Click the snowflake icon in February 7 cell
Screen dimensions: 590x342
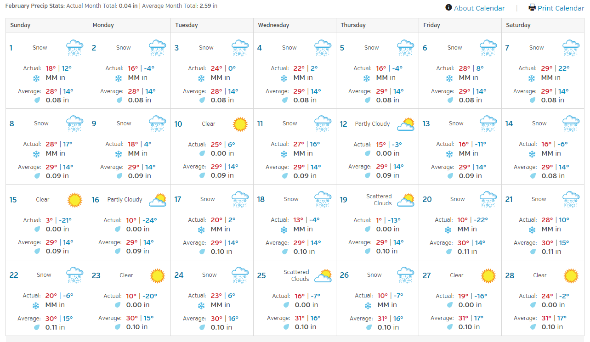coord(532,78)
